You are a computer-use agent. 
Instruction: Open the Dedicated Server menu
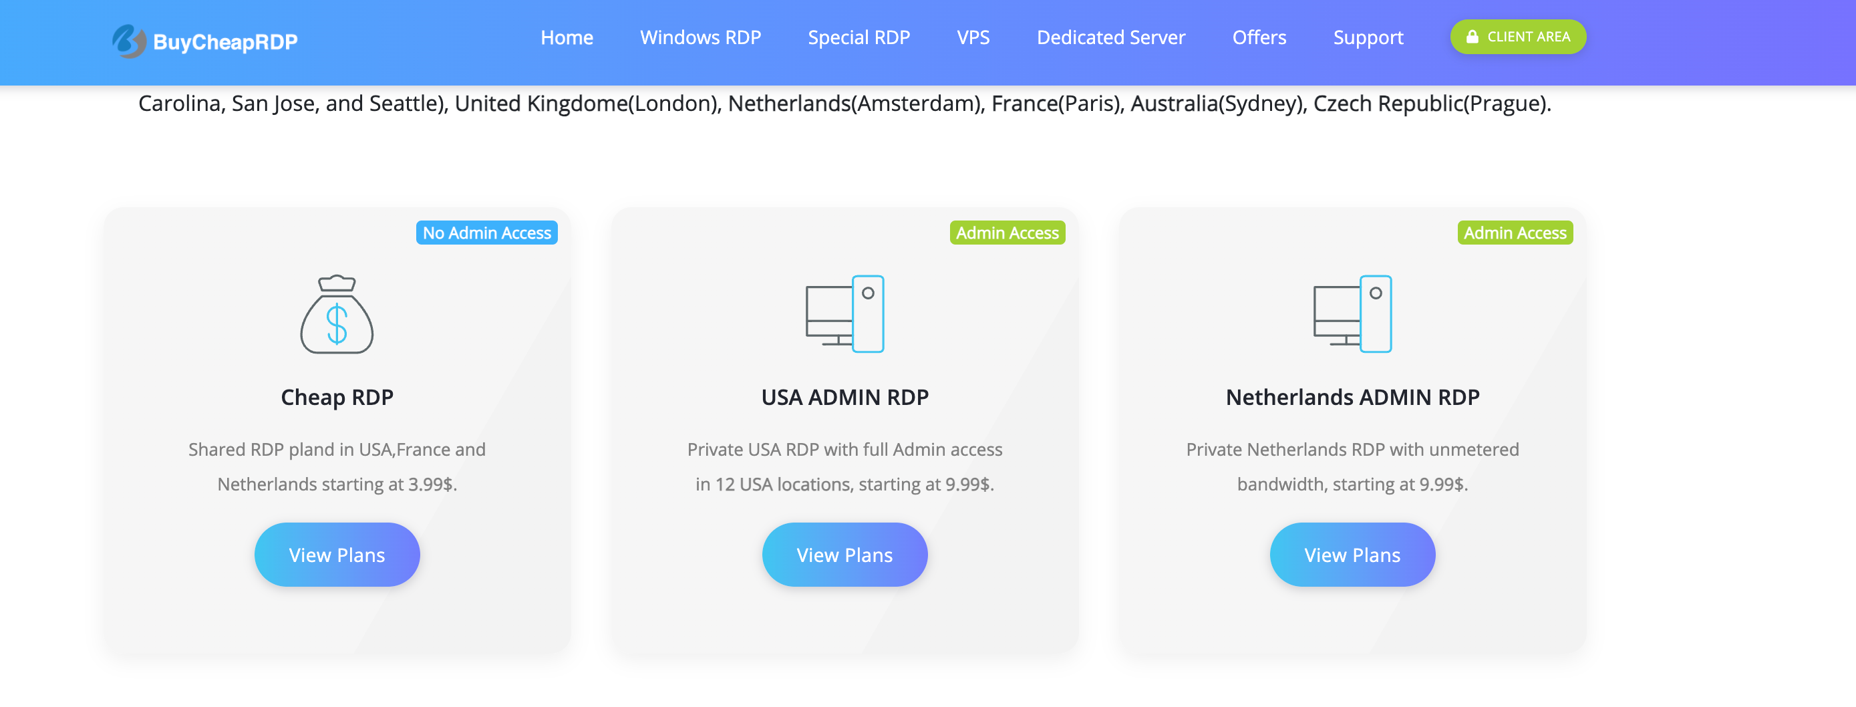click(1110, 37)
